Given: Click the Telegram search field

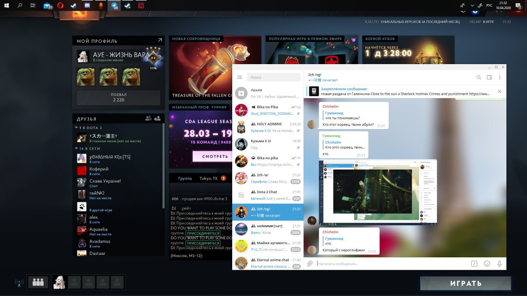Looking at the screenshot, I should pyautogui.click(x=274, y=77).
